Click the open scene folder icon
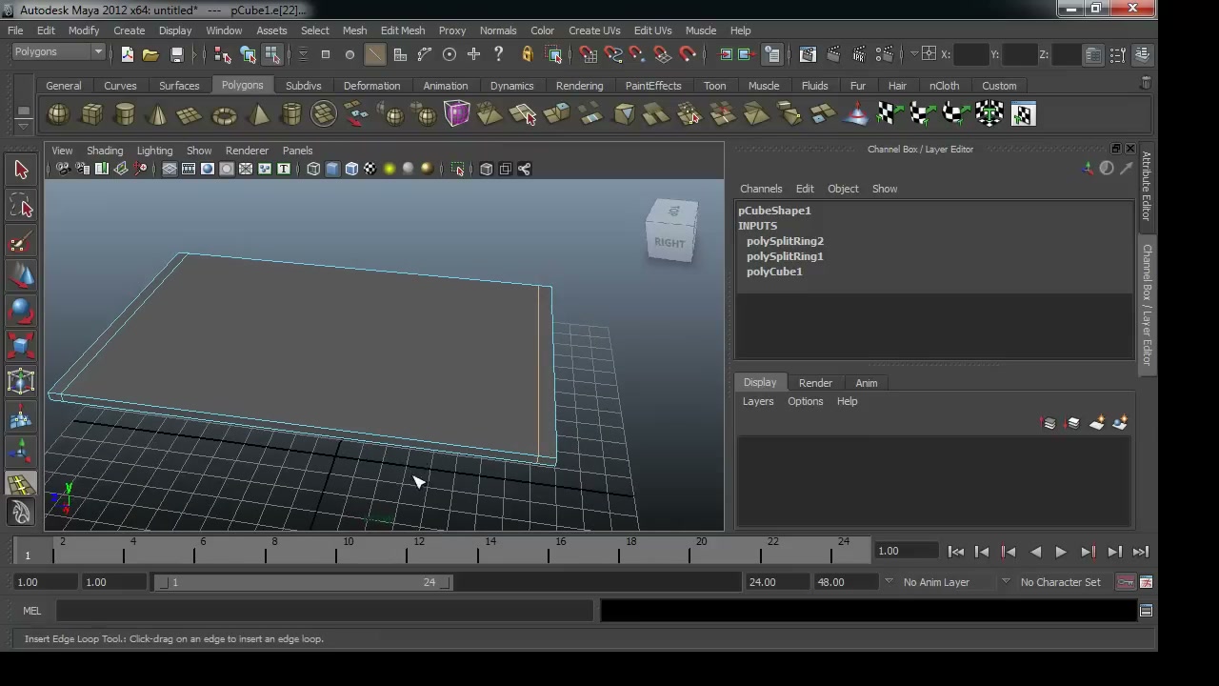Image resolution: width=1219 pixels, height=686 pixels. (150, 54)
